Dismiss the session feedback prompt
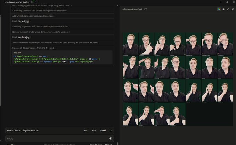The image size is (236, 145). (111, 130)
